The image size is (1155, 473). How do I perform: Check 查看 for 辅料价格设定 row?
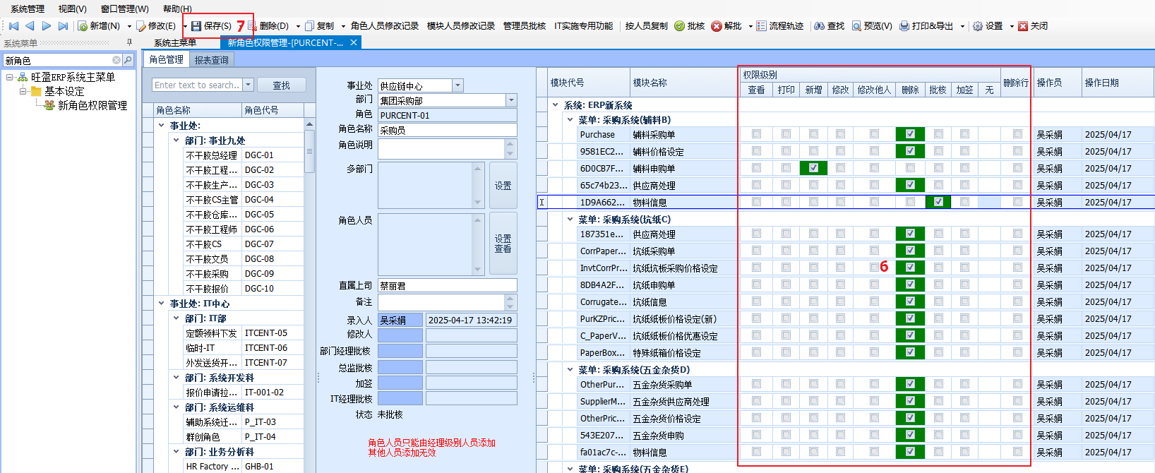pyautogui.click(x=756, y=151)
